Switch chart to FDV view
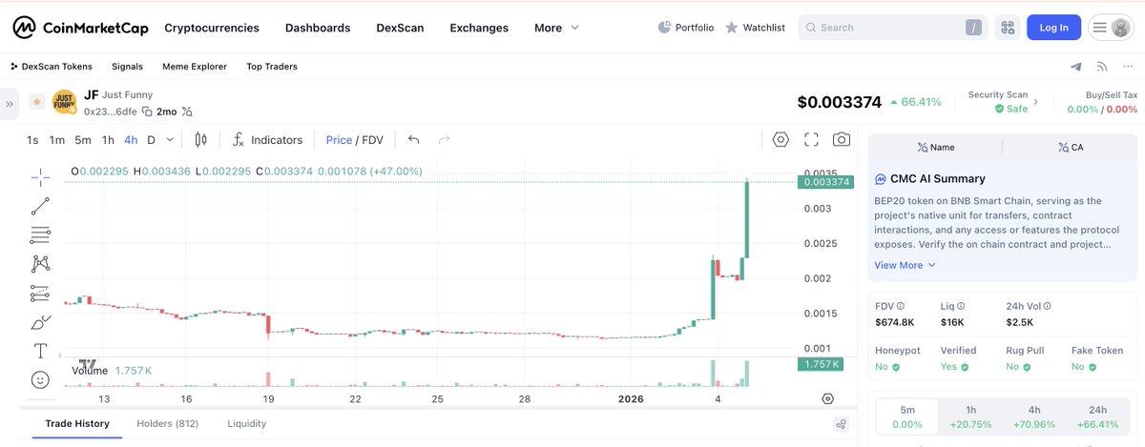 (x=372, y=140)
